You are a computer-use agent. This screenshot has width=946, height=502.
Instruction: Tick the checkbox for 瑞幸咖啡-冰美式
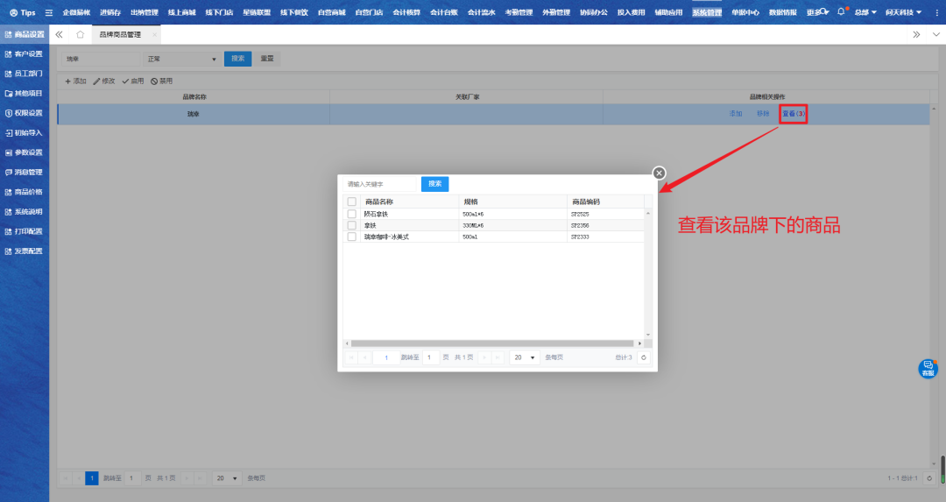point(352,237)
